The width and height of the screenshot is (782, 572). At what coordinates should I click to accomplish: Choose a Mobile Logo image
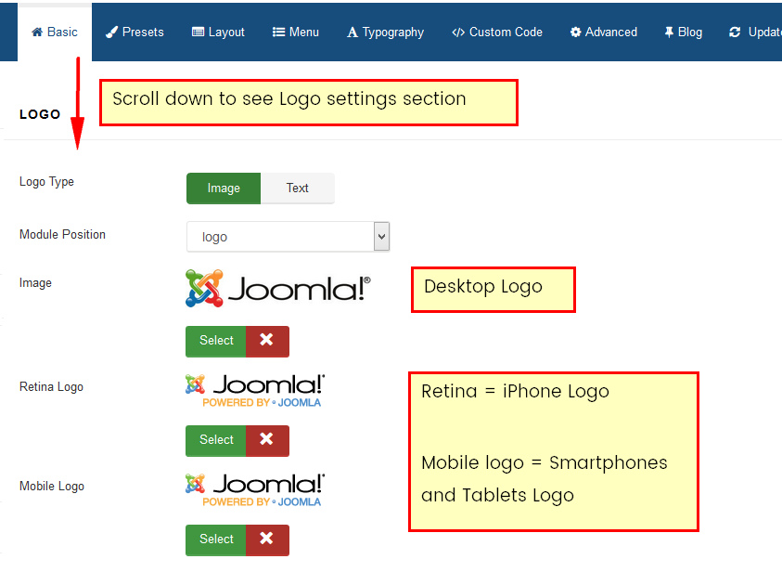[216, 539]
